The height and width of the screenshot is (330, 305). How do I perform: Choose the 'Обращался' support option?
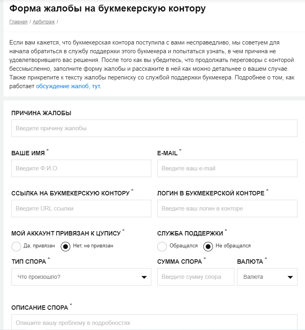coord(162,247)
